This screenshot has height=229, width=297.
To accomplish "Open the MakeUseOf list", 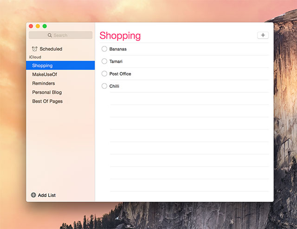I will tap(45, 74).
